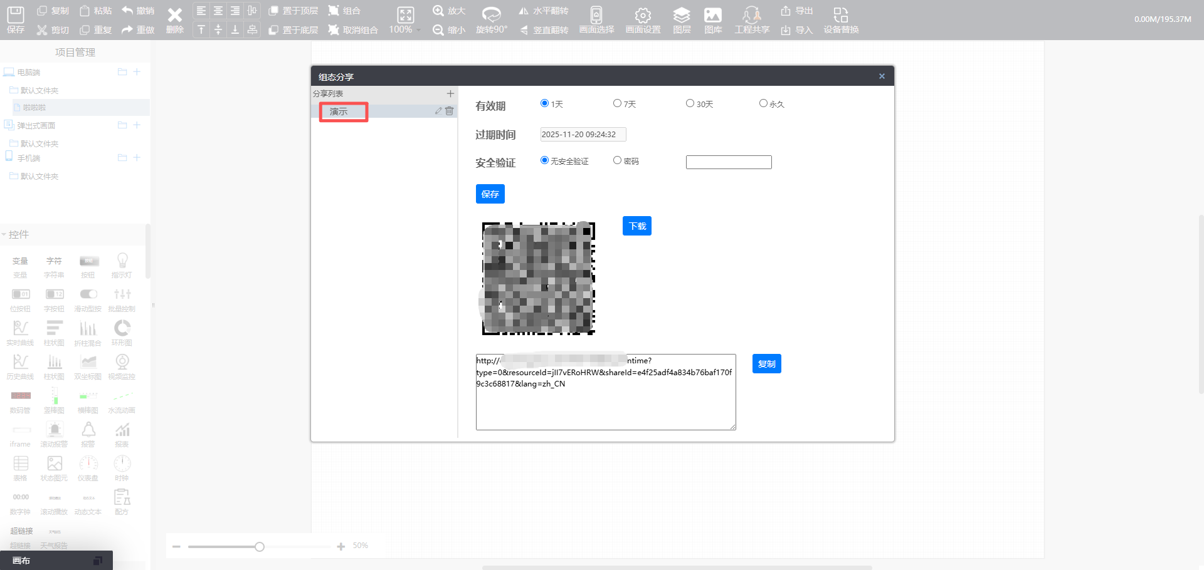Image resolution: width=1204 pixels, height=570 pixels.
Task: Click the blue 下载 download button
Action: click(636, 226)
